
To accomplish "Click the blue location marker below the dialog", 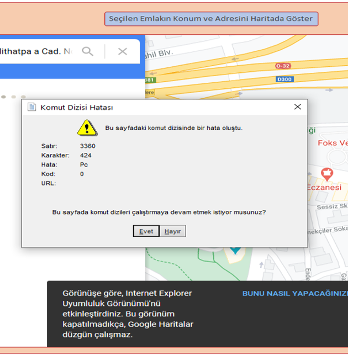I will 235,250.
